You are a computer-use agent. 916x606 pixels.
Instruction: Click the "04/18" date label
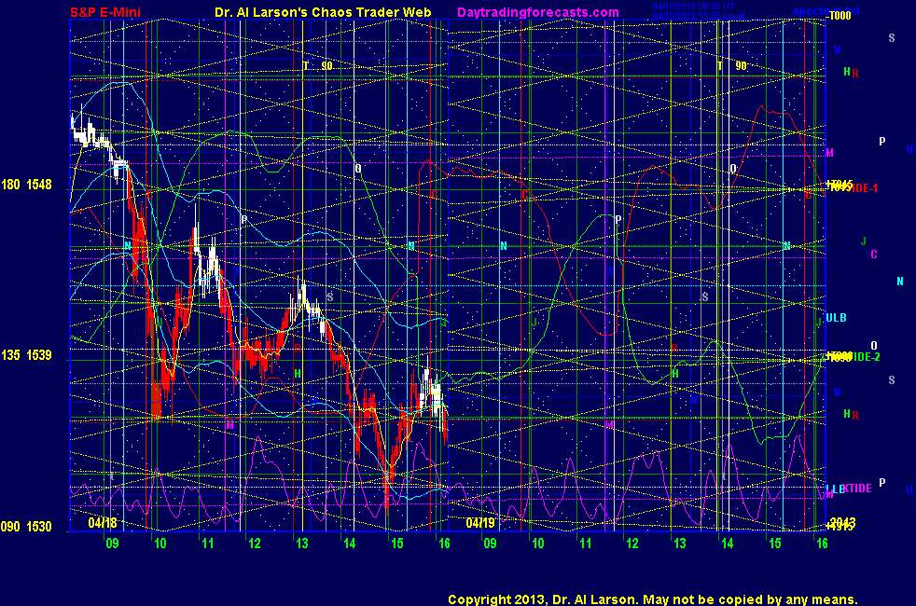pyautogui.click(x=103, y=522)
